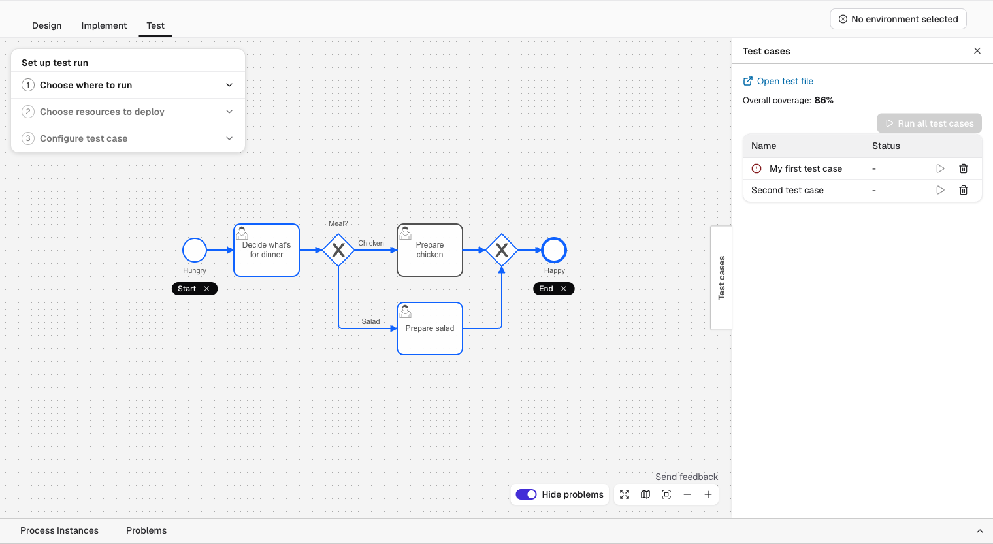Expand Choose where to run step
The width and height of the screenshot is (993, 544).
(128, 85)
